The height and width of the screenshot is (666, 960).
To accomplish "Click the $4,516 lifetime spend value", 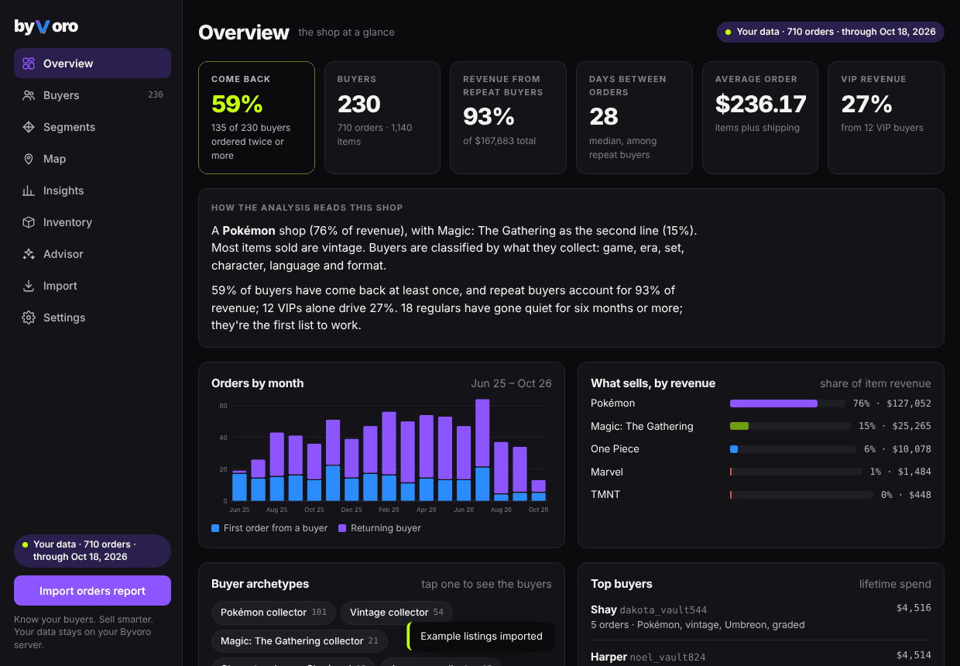I will tap(914, 608).
